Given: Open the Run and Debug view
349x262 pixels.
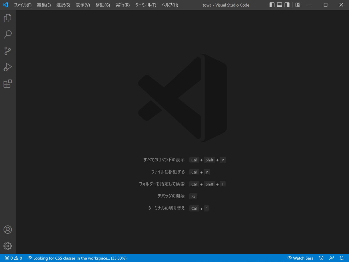Looking at the screenshot, I should (8, 67).
